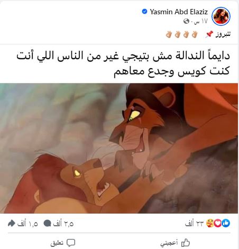Click the red heart reaction icon

tap(218, 223)
